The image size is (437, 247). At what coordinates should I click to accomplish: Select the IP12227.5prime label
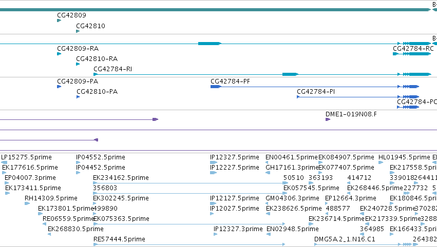pos(235,168)
